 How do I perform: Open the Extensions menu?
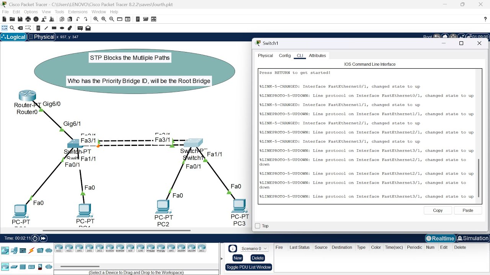click(x=78, y=12)
